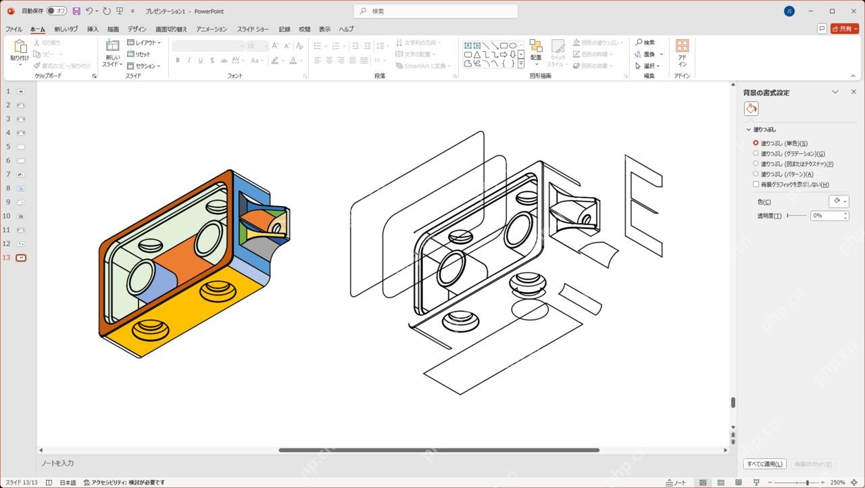Click the 置換 (Replace) button

click(649, 54)
